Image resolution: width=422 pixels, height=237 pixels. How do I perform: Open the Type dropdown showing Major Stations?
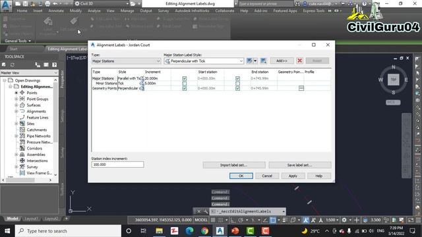pos(126,61)
